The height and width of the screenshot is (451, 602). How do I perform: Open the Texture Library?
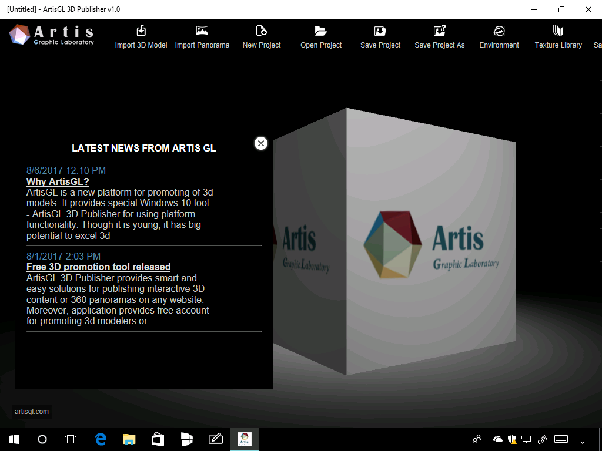pyautogui.click(x=558, y=37)
